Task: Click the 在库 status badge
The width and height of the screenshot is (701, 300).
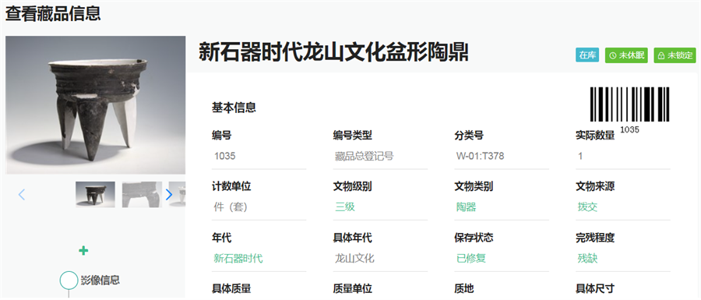Action: (x=587, y=55)
